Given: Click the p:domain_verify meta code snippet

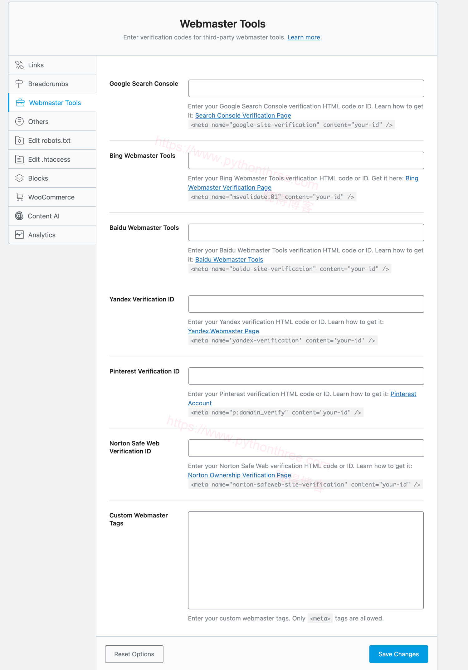Looking at the screenshot, I should coord(276,413).
